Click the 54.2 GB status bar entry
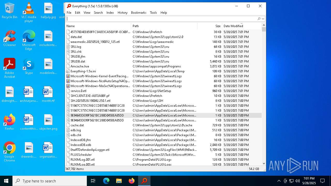Screen dimensions: 331x186 tap(254, 169)
